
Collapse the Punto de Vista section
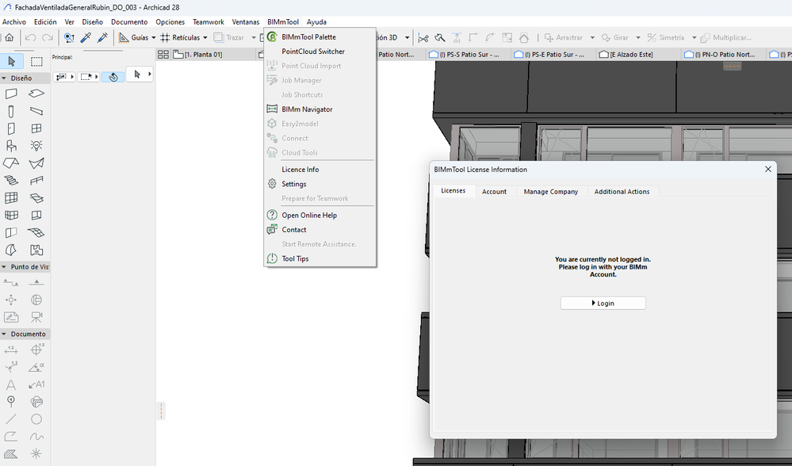3,267
